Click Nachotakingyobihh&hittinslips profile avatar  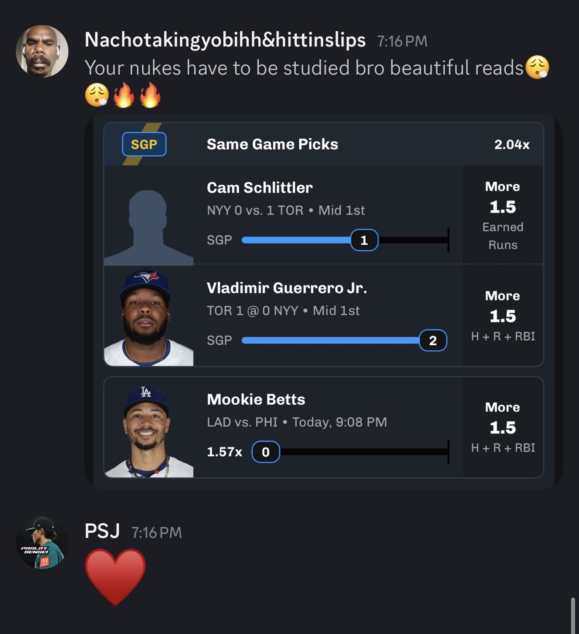tap(42, 51)
